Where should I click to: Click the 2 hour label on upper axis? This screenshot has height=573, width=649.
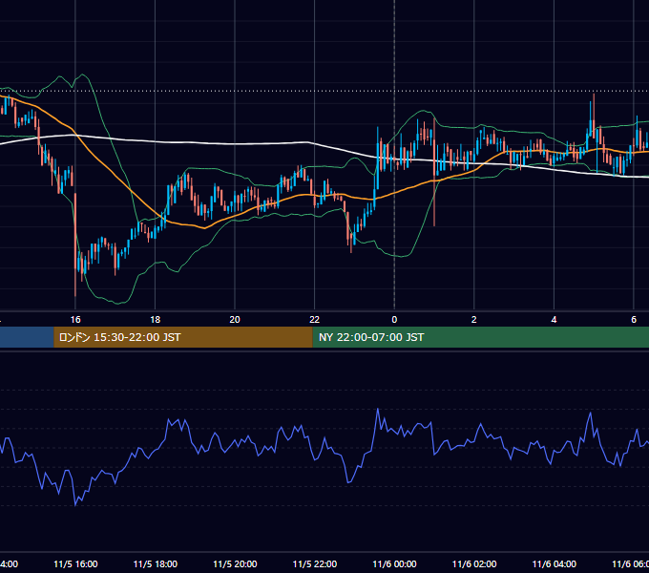[474, 320]
